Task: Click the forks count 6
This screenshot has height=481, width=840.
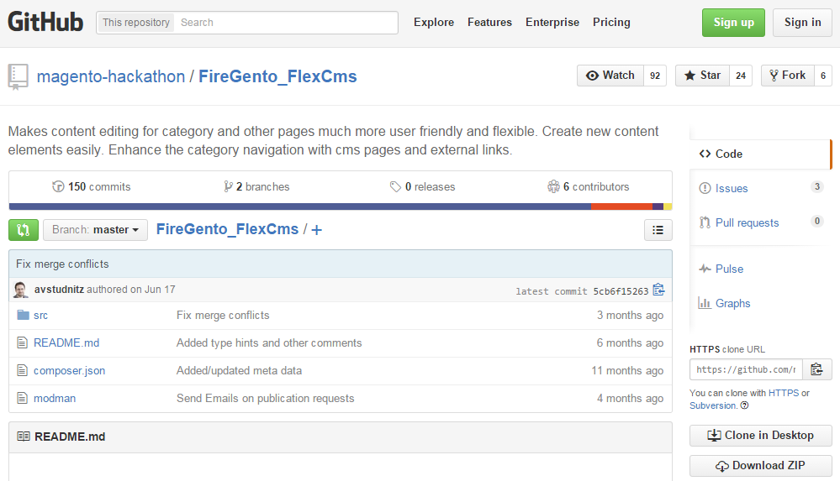Action: click(x=823, y=76)
